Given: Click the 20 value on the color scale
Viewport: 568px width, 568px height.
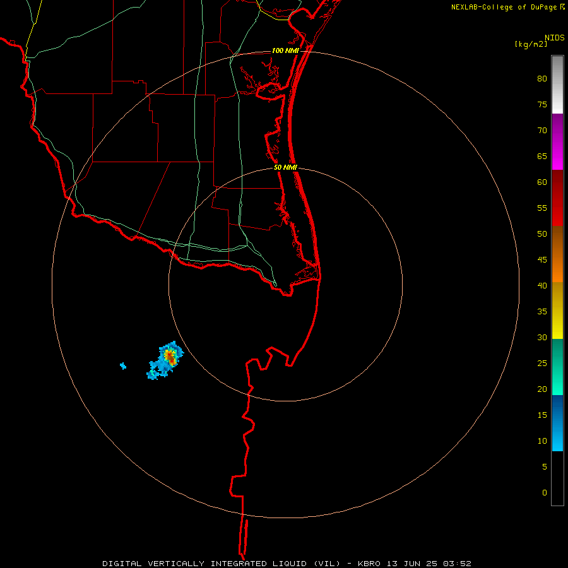Looking at the screenshot, I should (542, 389).
